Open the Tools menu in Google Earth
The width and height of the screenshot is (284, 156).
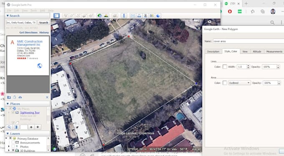point(33,11)
